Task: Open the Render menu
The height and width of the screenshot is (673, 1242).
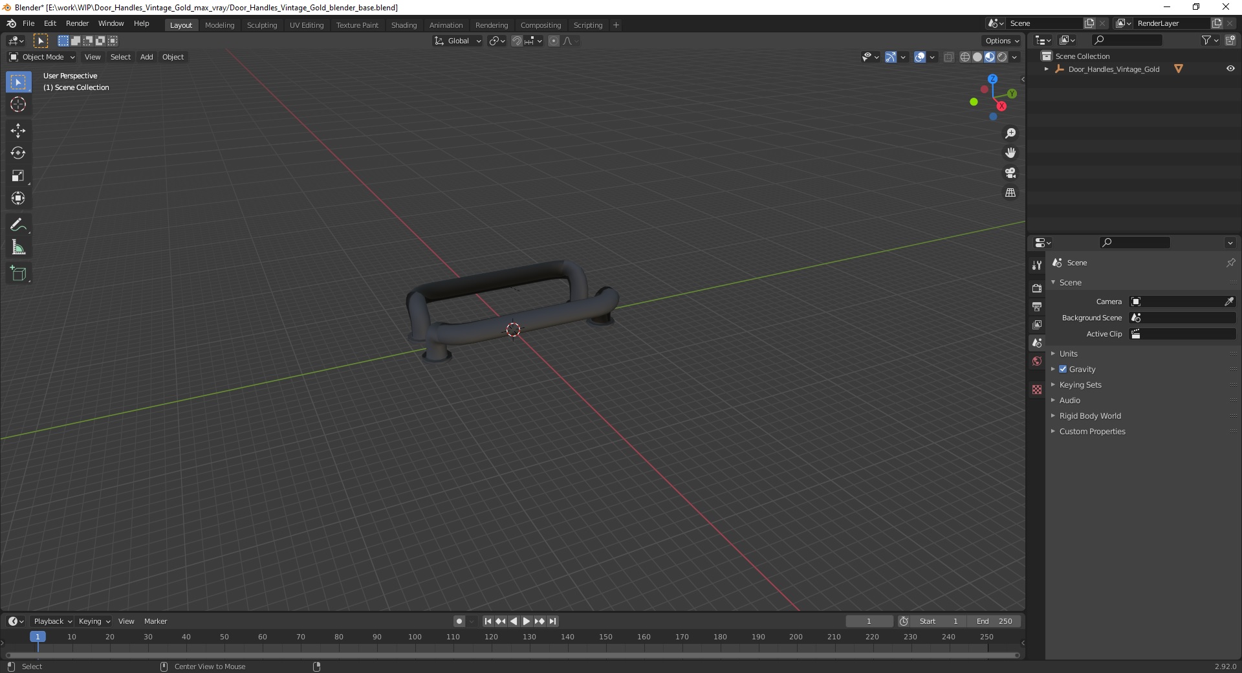Action: point(77,23)
